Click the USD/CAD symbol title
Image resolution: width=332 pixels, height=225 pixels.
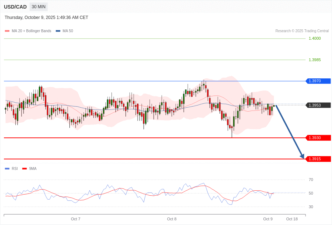coord(15,7)
